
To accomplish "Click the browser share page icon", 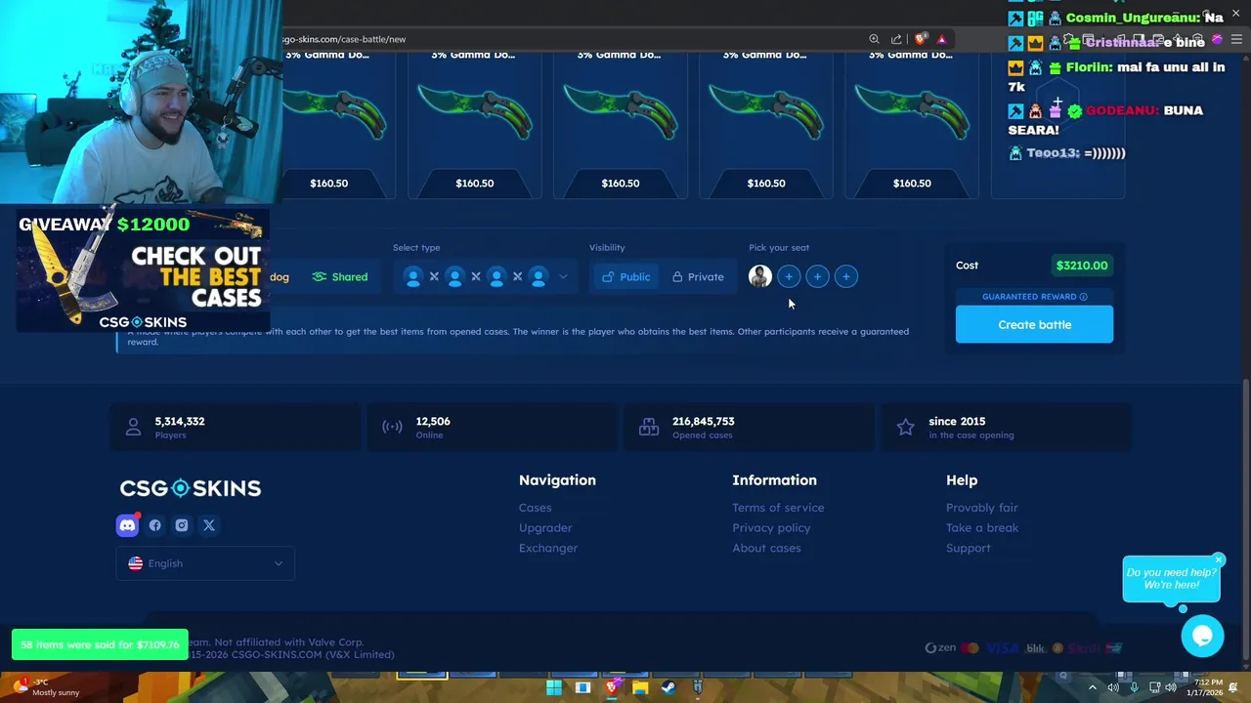I will coord(896,39).
